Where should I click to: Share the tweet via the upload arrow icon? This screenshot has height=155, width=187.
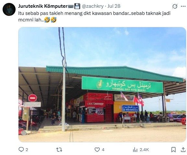coord(183,149)
